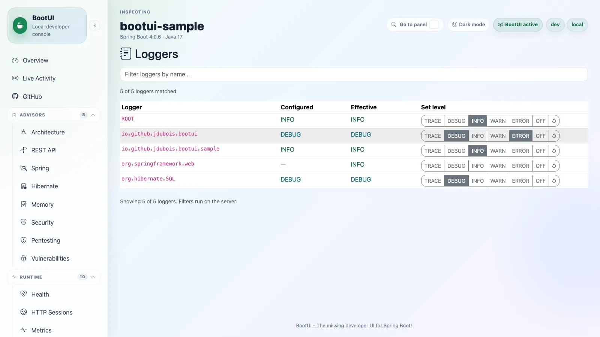Click the Effective column header

coord(364,107)
